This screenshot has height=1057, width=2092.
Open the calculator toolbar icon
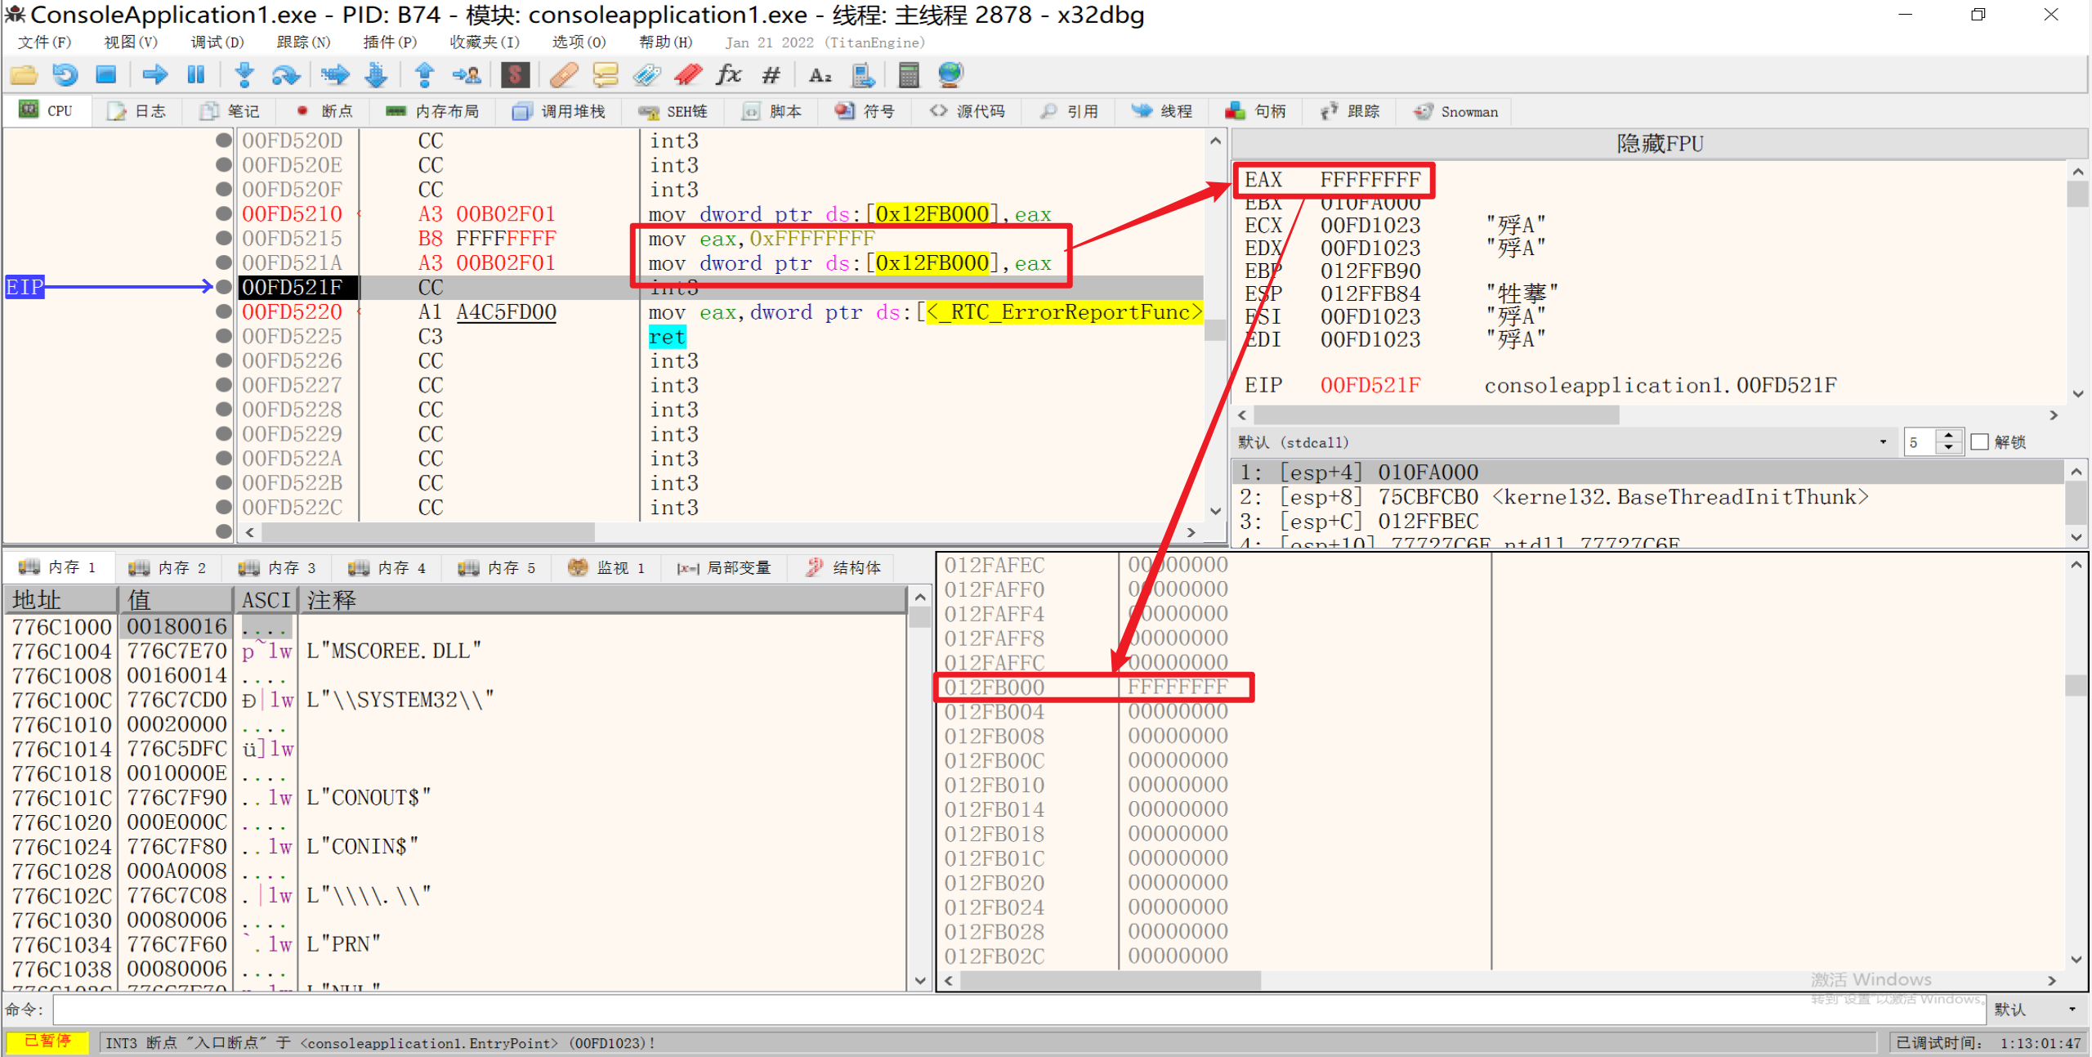pyautogui.click(x=908, y=75)
